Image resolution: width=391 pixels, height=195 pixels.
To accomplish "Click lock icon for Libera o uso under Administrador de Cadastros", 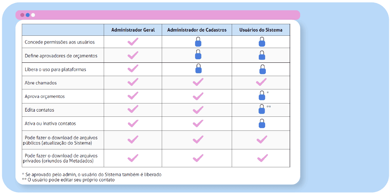I will tap(198, 69).
